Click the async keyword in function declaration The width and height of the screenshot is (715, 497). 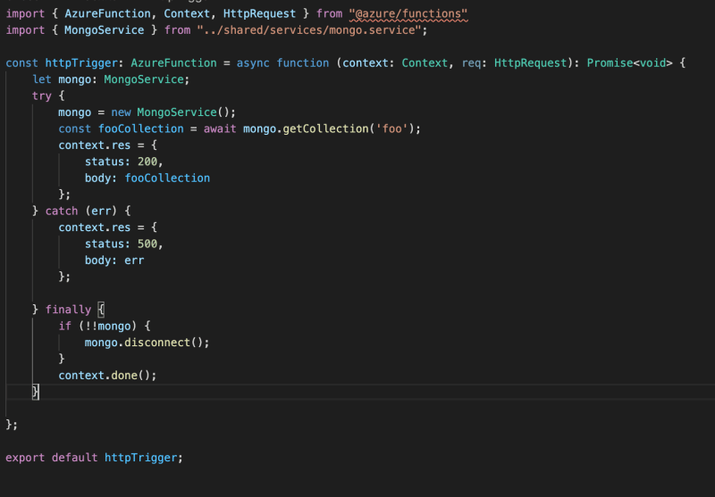[x=253, y=63]
